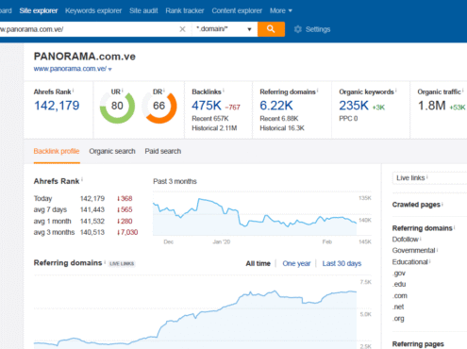Click the .edu row in the sidebar
Viewport: 467px width, 349px height.
[x=399, y=284]
